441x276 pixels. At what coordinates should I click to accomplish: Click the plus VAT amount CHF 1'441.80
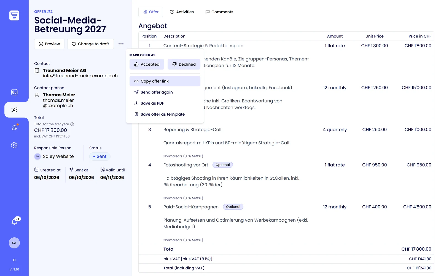point(420,259)
